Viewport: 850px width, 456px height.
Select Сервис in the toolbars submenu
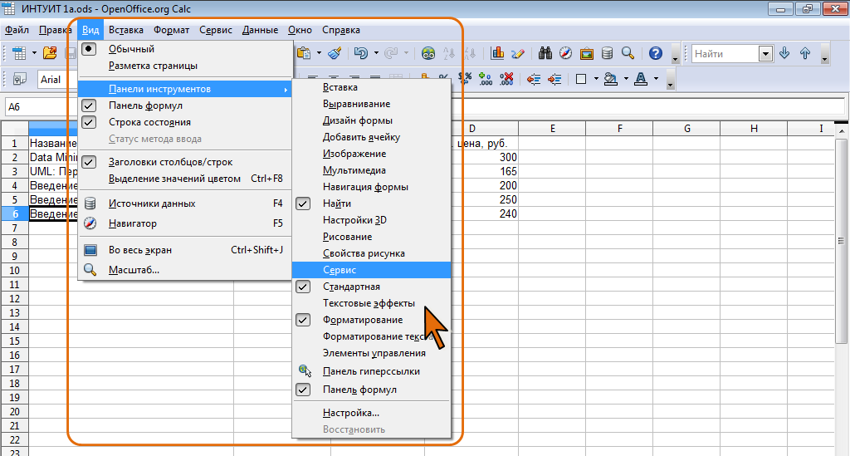pyautogui.click(x=371, y=270)
